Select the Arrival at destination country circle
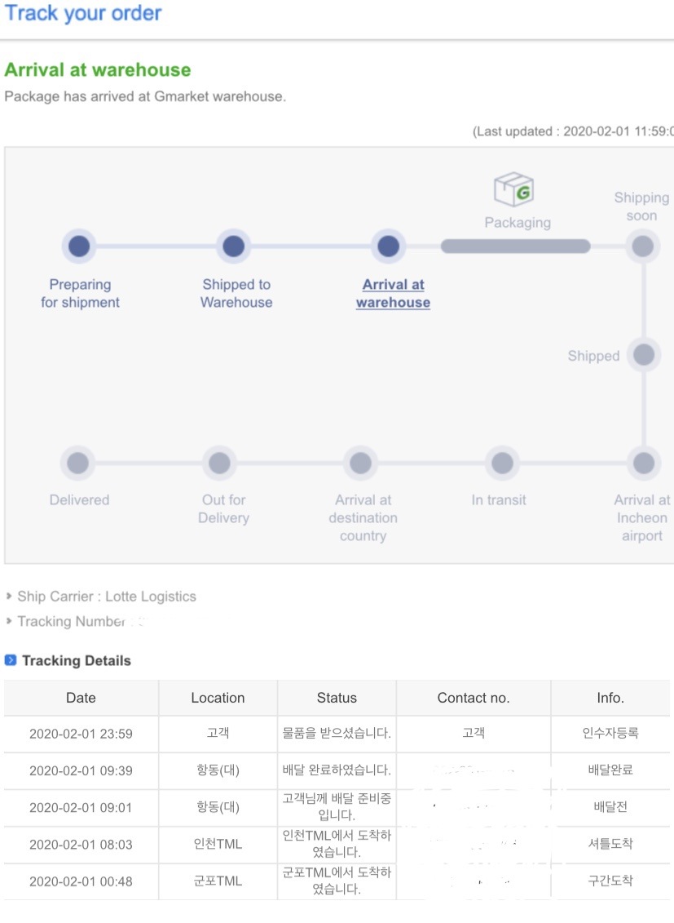The image size is (674, 923). click(x=361, y=464)
